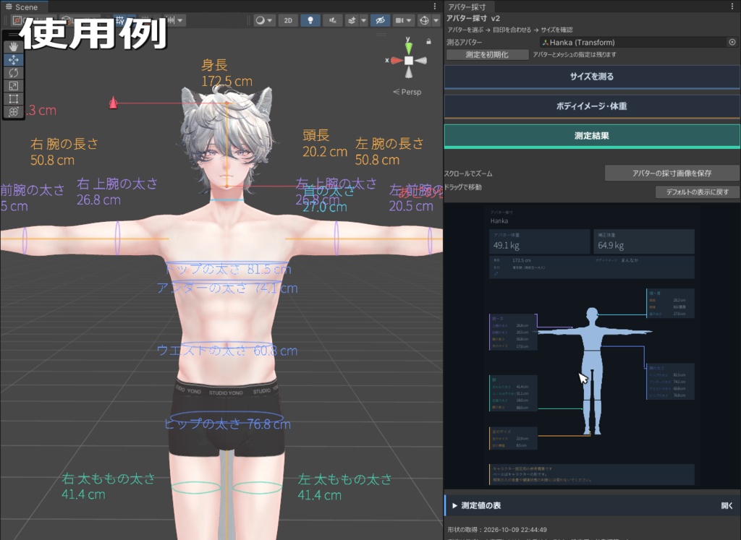Click the 右 太ももの太さ 41.4 cm label
Viewport: 741px width, 540px height.
coord(109,487)
